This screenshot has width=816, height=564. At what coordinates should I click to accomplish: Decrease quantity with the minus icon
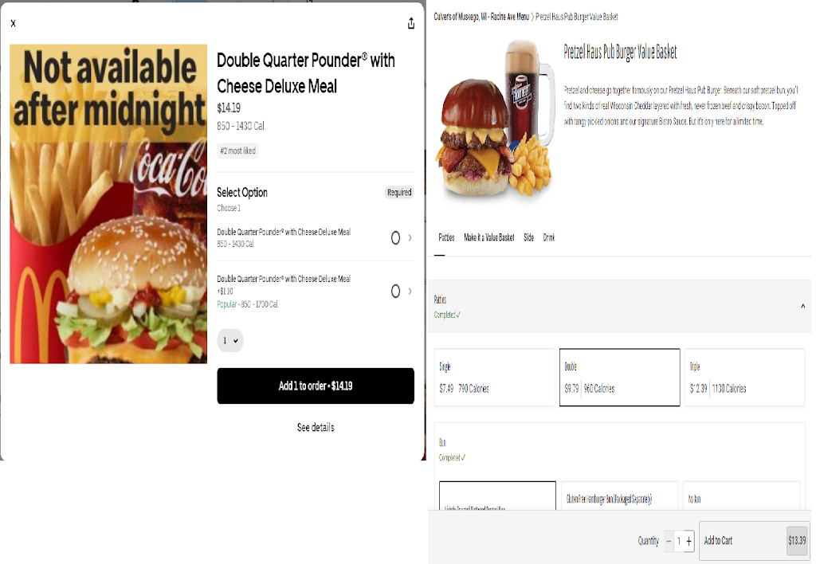point(669,541)
